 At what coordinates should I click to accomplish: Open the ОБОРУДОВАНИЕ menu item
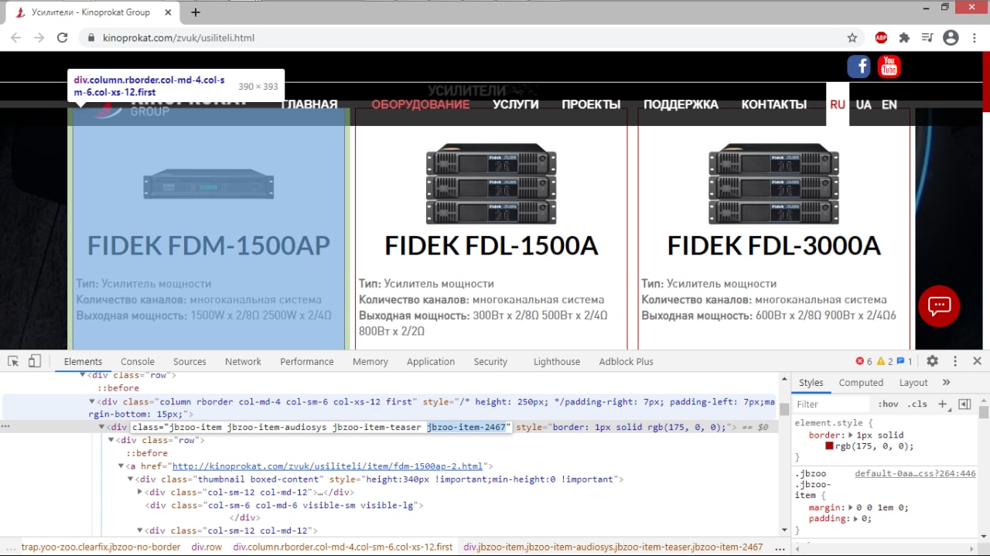pos(420,104)
